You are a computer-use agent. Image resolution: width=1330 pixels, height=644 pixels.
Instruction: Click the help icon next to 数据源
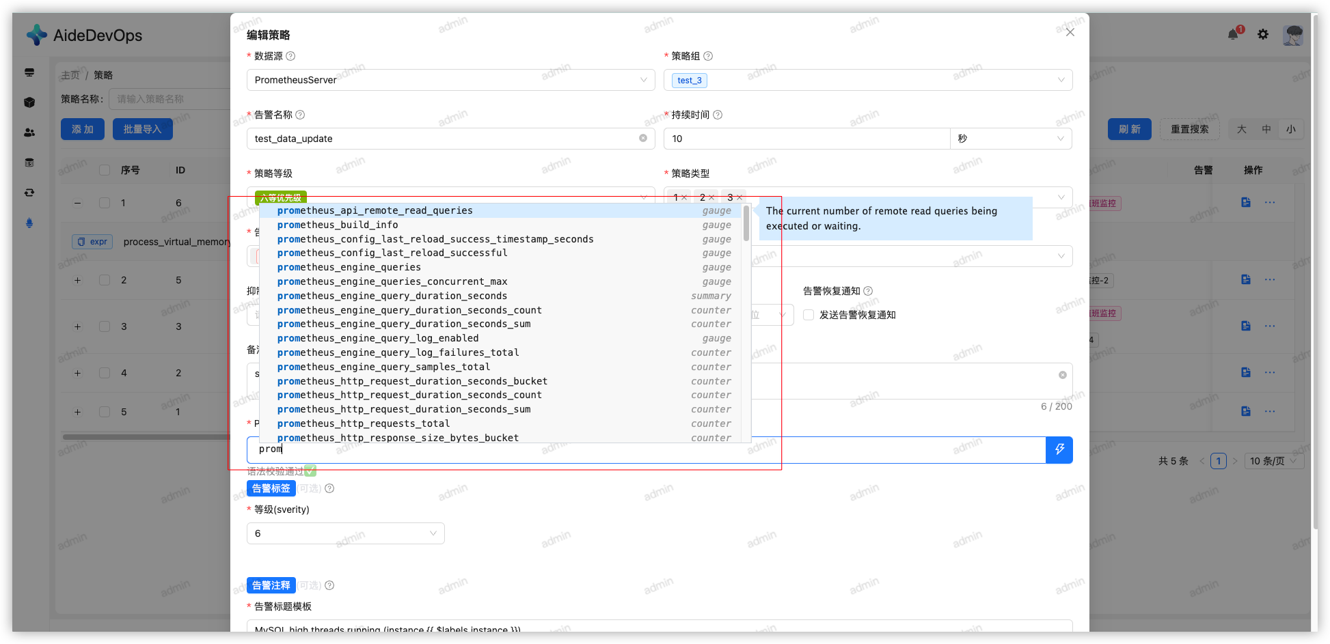pos(290,56)
